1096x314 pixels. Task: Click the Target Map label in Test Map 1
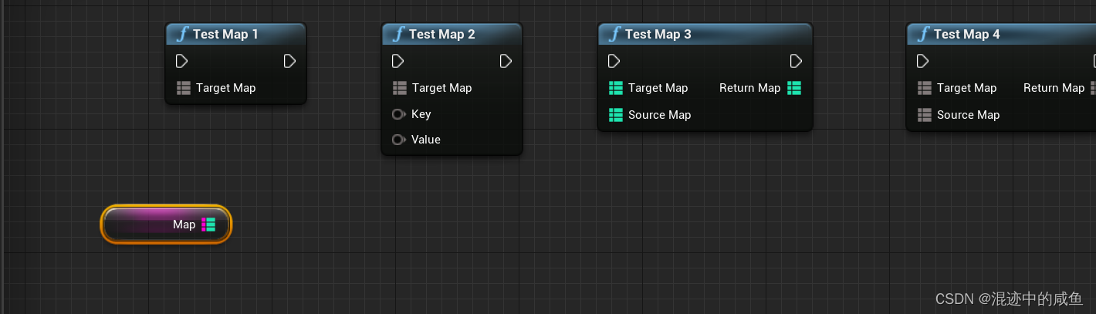[x=225, y=88]
